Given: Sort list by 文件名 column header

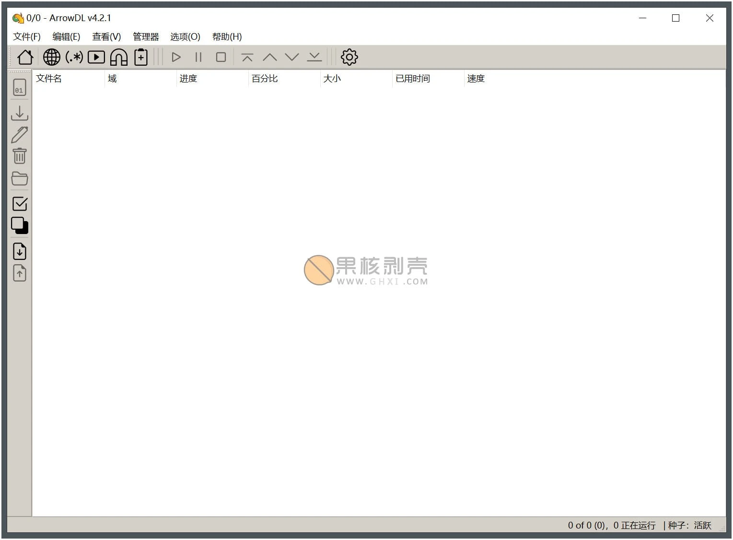Looking at the screenshot, I should (x=49, y=79).
